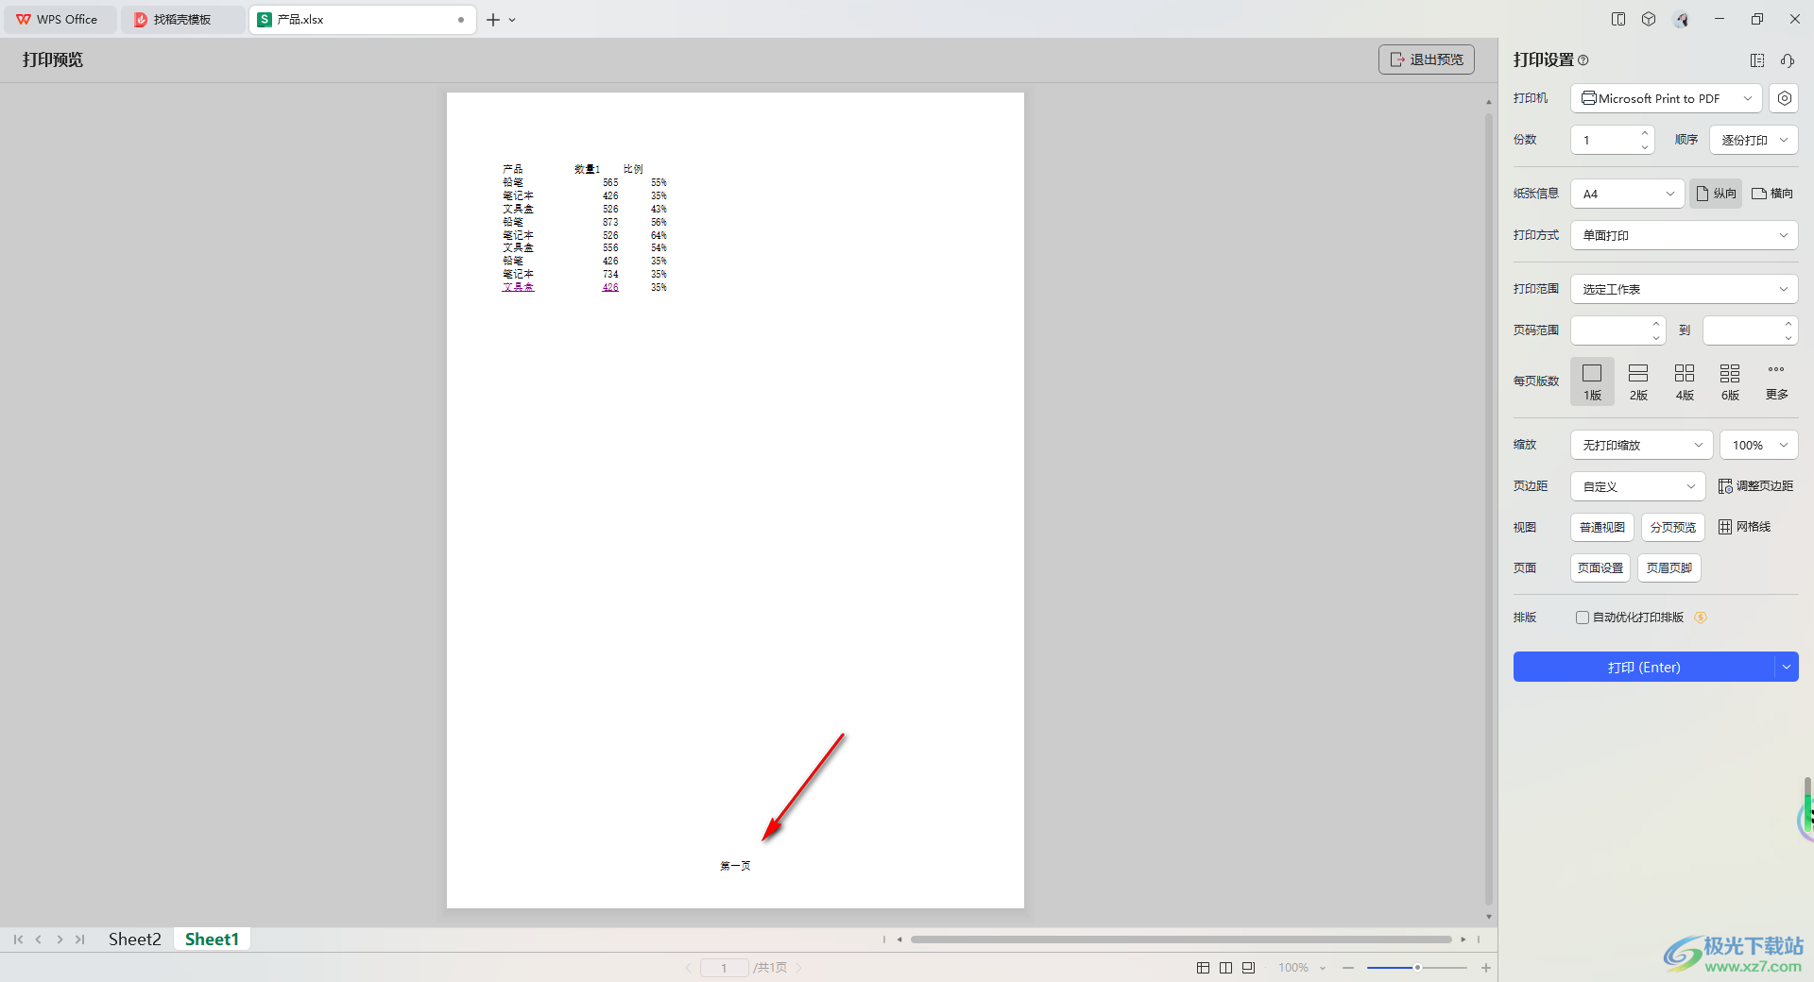The image size is (1814, 982).
Task: Open 打印范围 选定工作表 dropdown
Action: [x=1684, y=289]
